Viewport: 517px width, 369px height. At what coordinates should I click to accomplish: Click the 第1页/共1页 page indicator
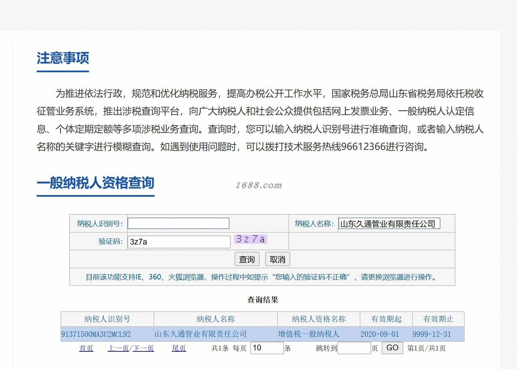pyautogui.click(x=427, y=348)
